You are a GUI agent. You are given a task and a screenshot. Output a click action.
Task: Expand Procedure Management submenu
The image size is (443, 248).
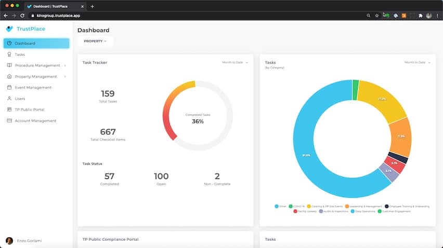point(65,66)
